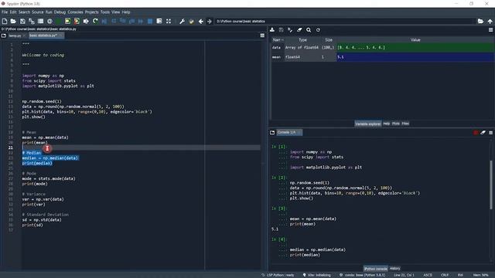Click the conda base environment status entry
This screenshot has width=495, height=278.
tap(362, 275)
